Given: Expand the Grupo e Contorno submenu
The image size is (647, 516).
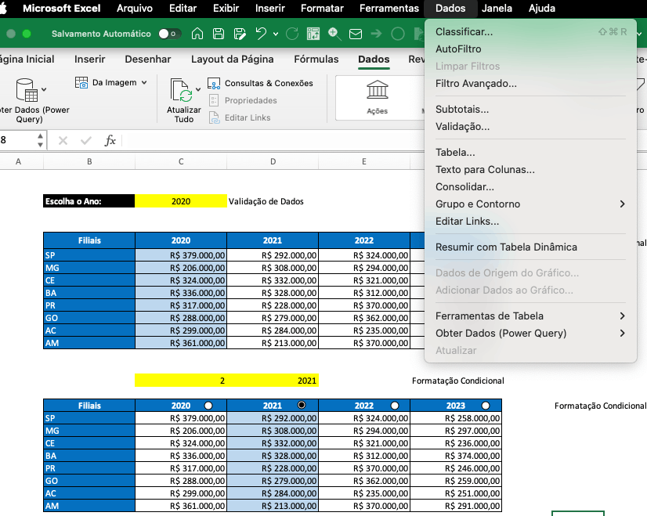Looking at the screenshot, I should coord(530,204).
